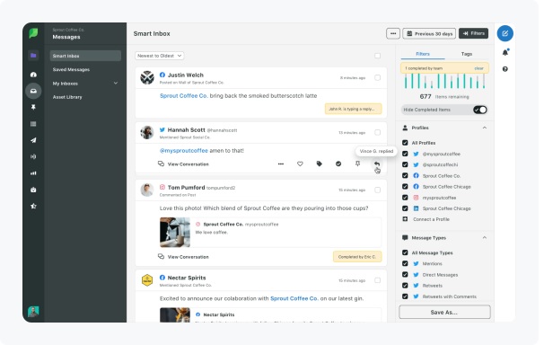The height and width of the screenshot is (345, 544).
Task: Select the Nectar Spirits message checkbox
Action: click(377, 280)
